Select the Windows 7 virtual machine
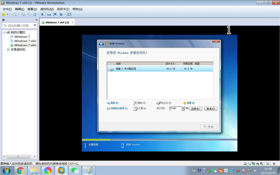The width and height of the screenshot is (280, 175). (x=22, y=37)
